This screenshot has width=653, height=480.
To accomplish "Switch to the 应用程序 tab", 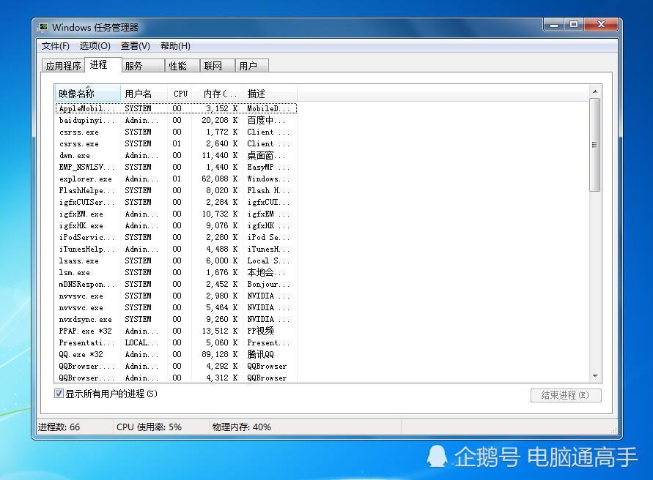I will point(63,66).
